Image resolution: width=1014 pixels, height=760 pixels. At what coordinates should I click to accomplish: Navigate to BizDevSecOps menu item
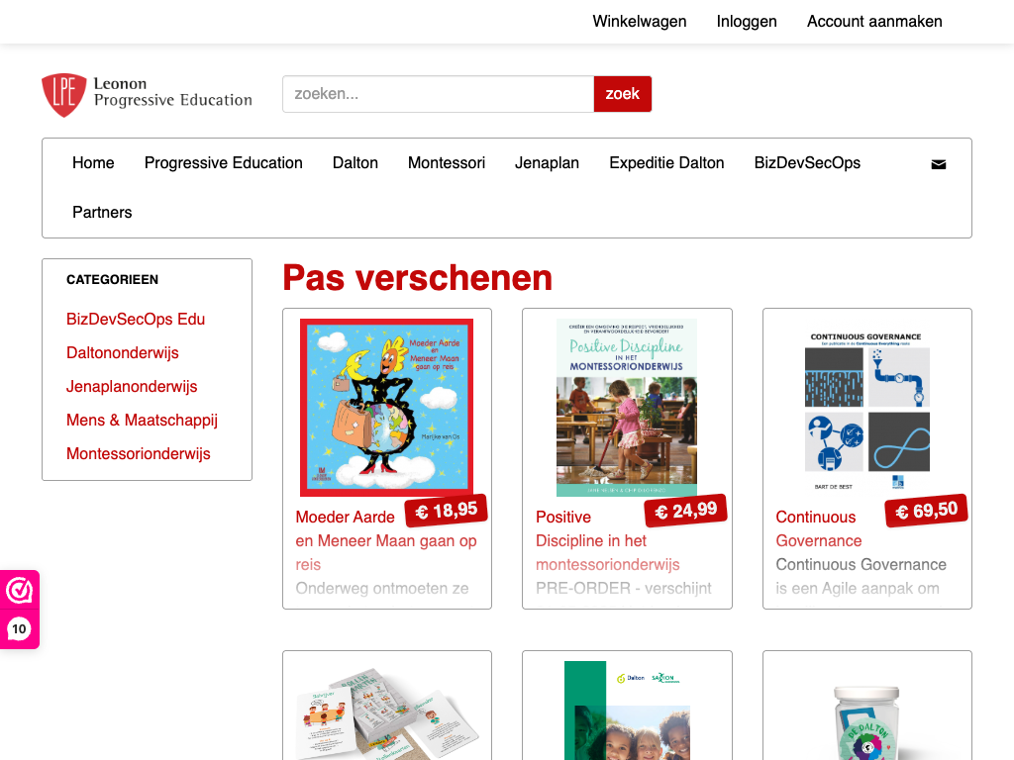point(807,163)
